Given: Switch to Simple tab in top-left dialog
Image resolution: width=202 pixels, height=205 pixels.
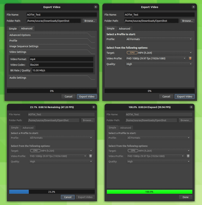Looking at the screenshot, I should pos(13,29).
